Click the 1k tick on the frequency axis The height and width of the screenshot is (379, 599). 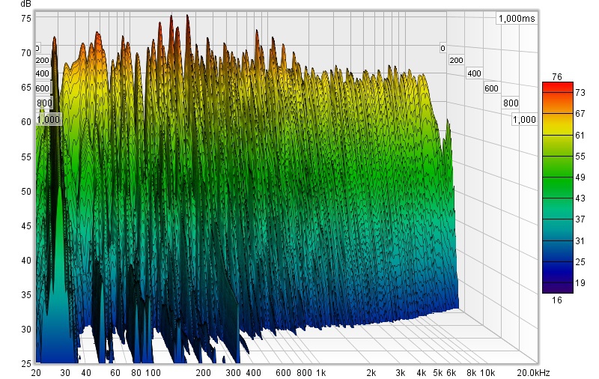(x=321, y=372)
